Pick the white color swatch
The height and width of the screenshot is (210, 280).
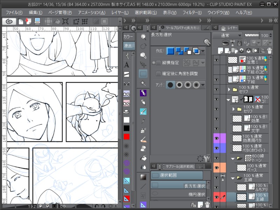(x=127, y=120)
